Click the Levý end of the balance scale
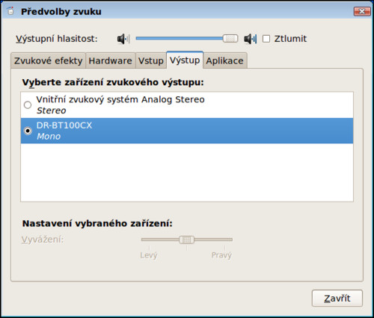Viewport: 374px width, 318px height. [149, 255]
